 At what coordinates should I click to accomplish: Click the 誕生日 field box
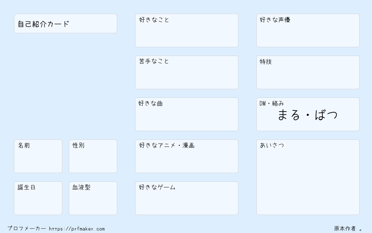click(38, 198)
